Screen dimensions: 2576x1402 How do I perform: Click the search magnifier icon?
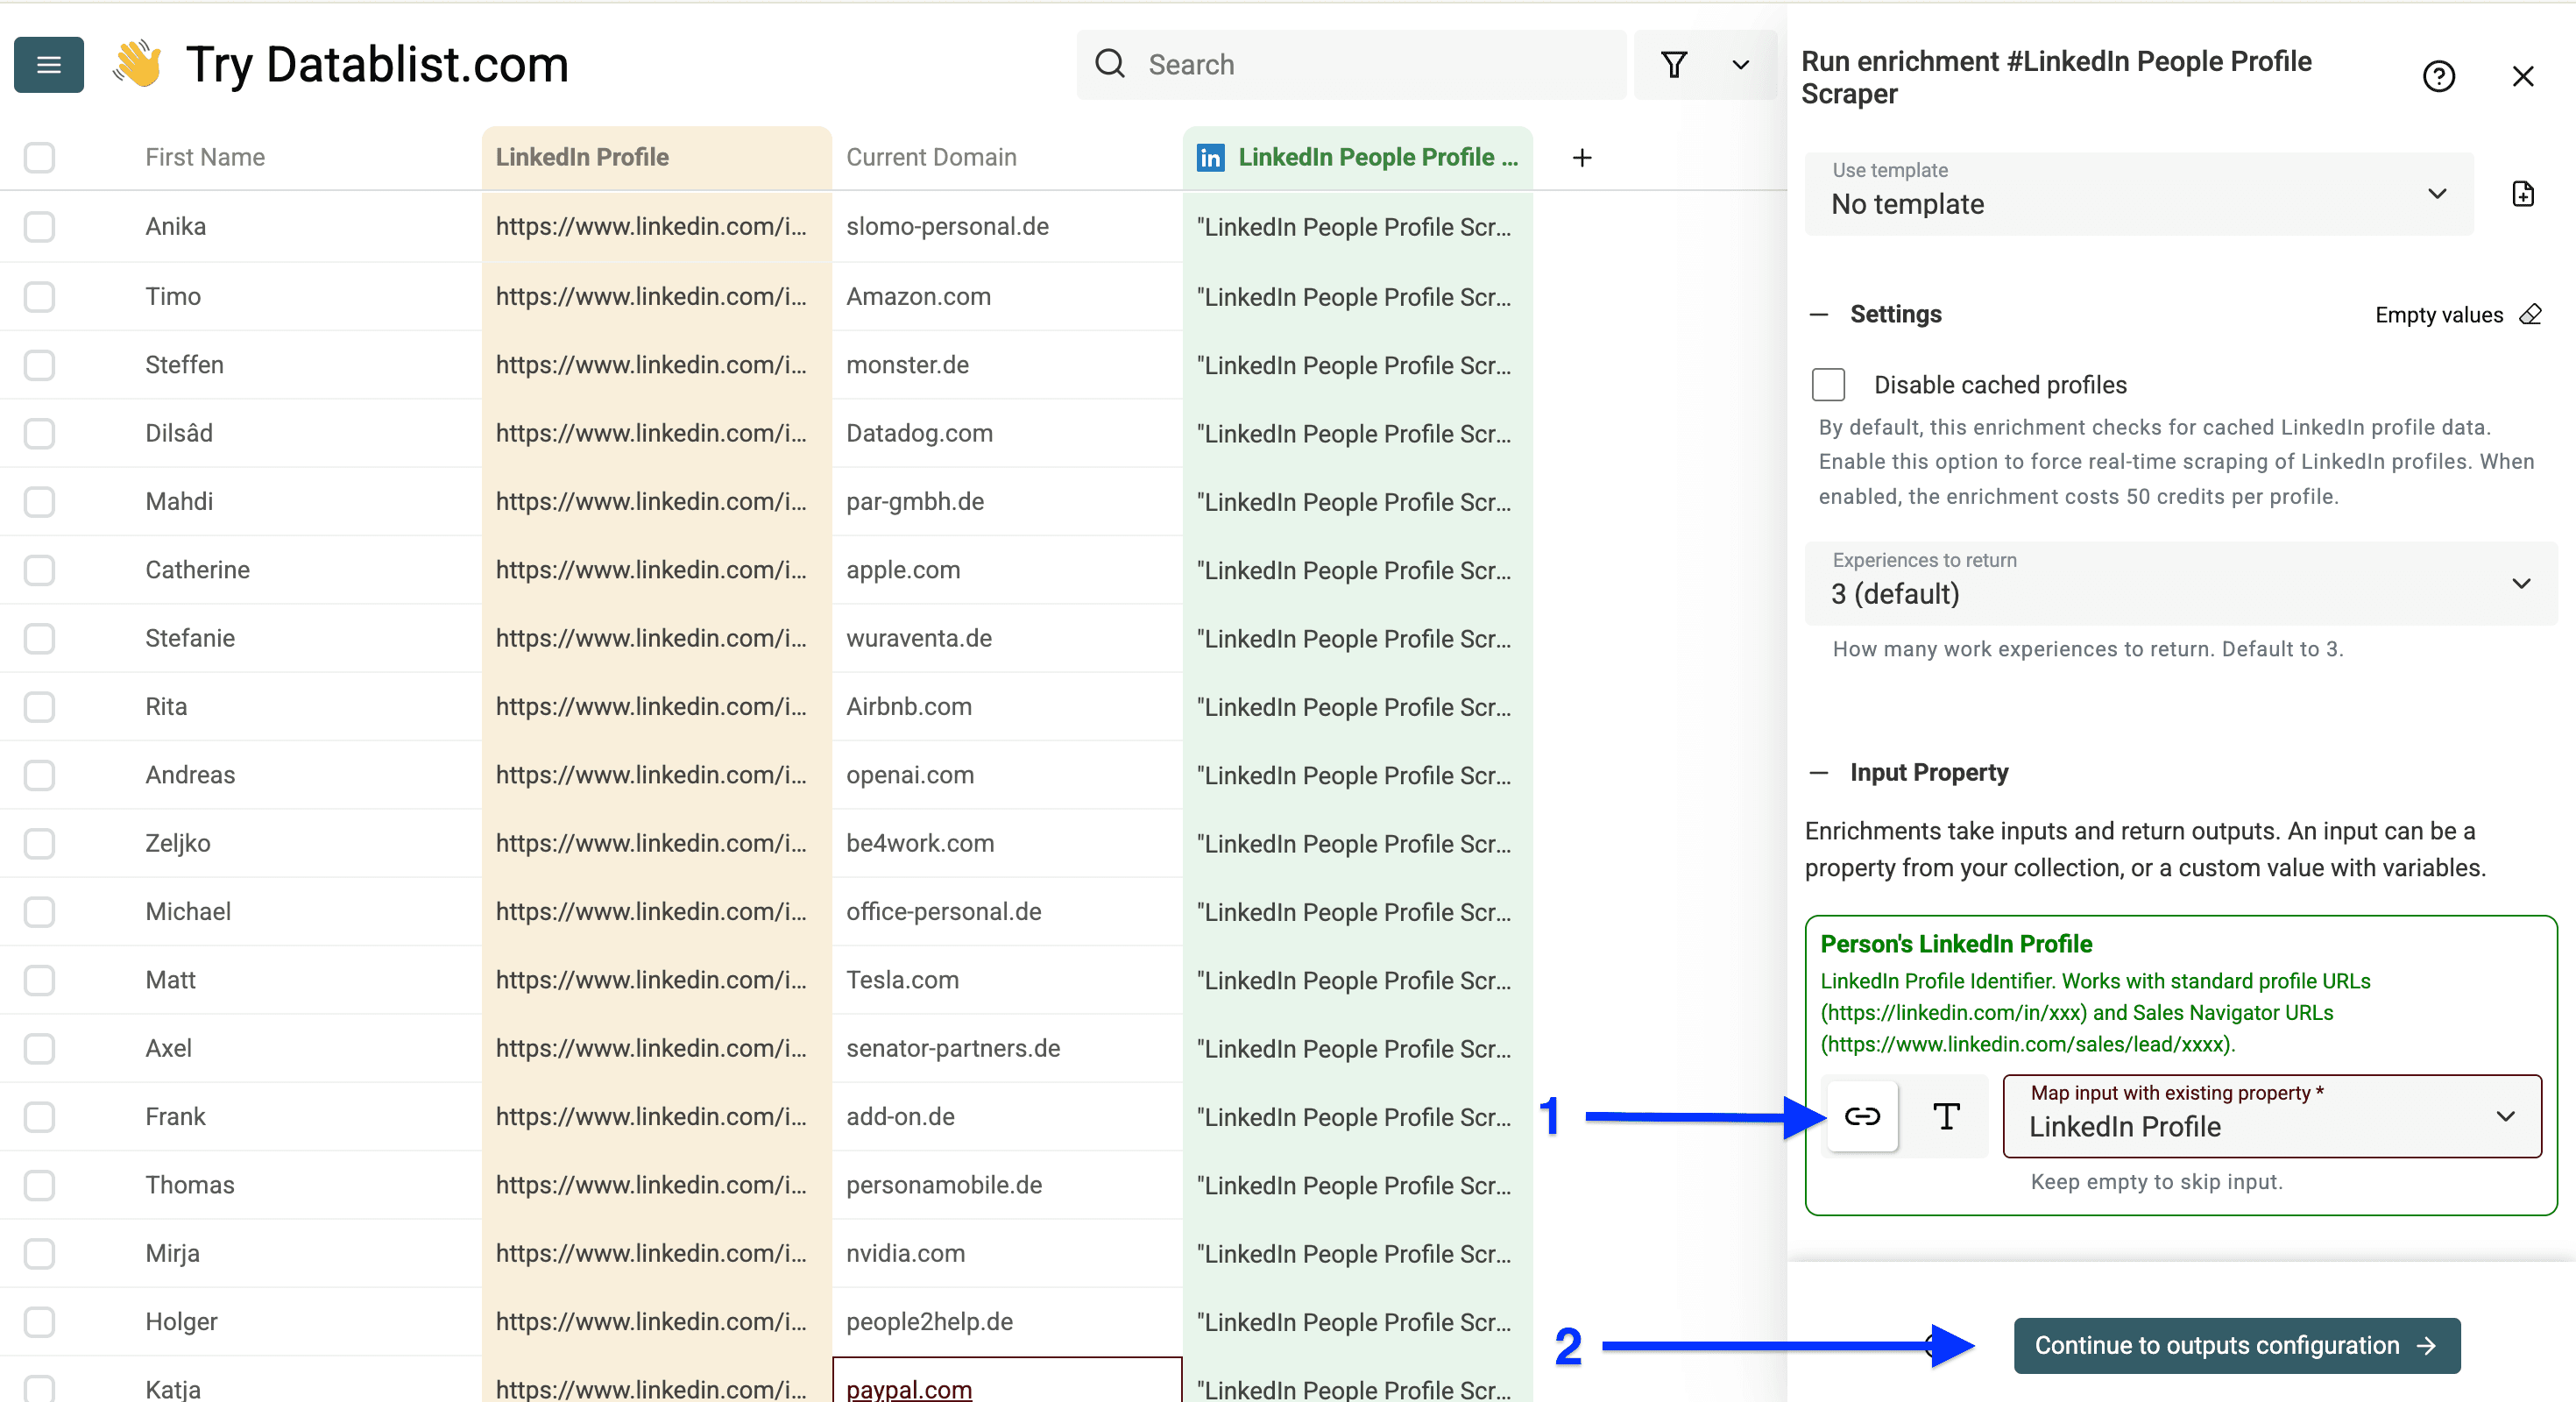(x=1109, y=63)
